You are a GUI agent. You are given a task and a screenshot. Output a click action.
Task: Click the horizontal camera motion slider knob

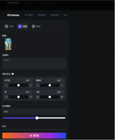pos(19,85)
